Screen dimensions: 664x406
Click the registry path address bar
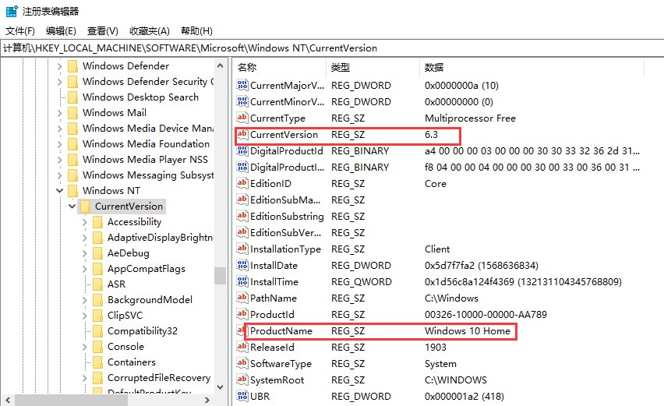pyautogui.click(x=332, y=48)
